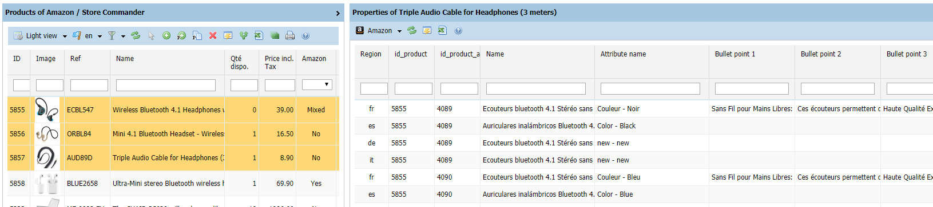Click the filter funnel icon
This screenshot has height=207, width=933.
[x=112, y=35]
